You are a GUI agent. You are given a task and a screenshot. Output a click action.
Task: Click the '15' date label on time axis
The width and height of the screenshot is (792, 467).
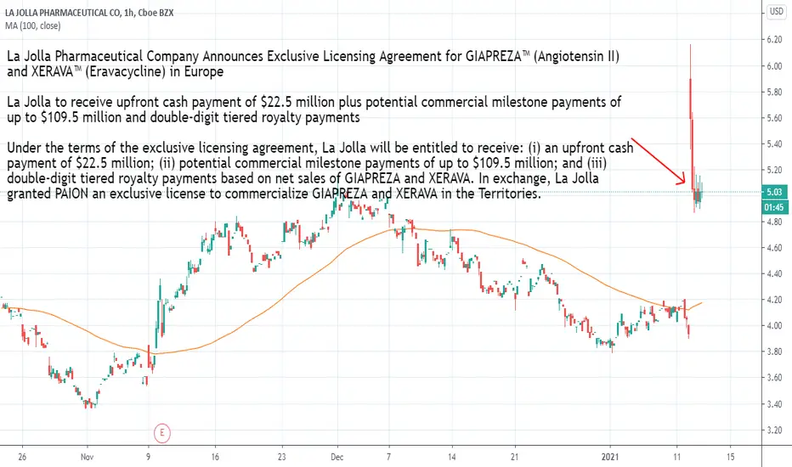(730, 457)
